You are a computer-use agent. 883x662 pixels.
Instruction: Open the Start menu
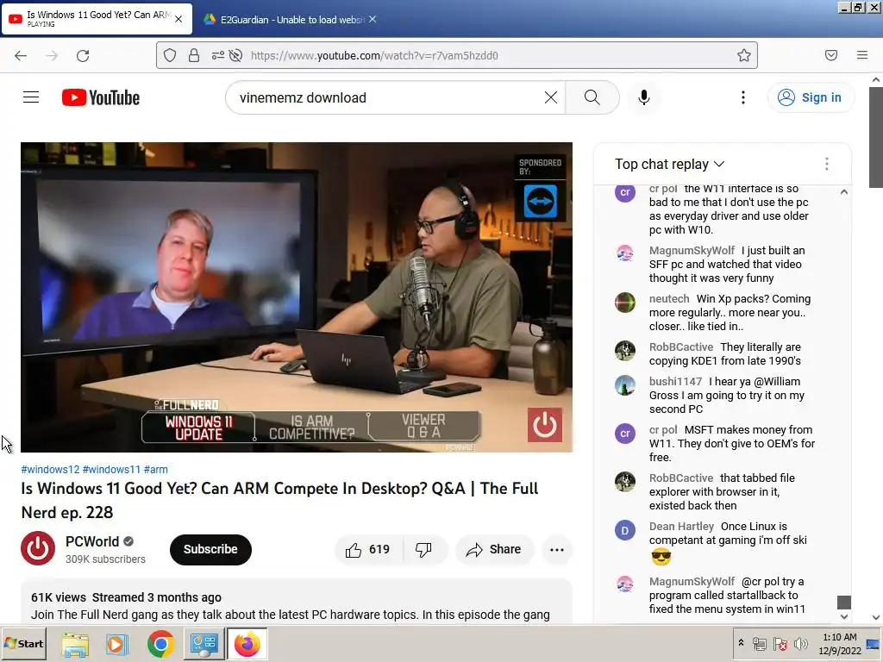point(23,643)
